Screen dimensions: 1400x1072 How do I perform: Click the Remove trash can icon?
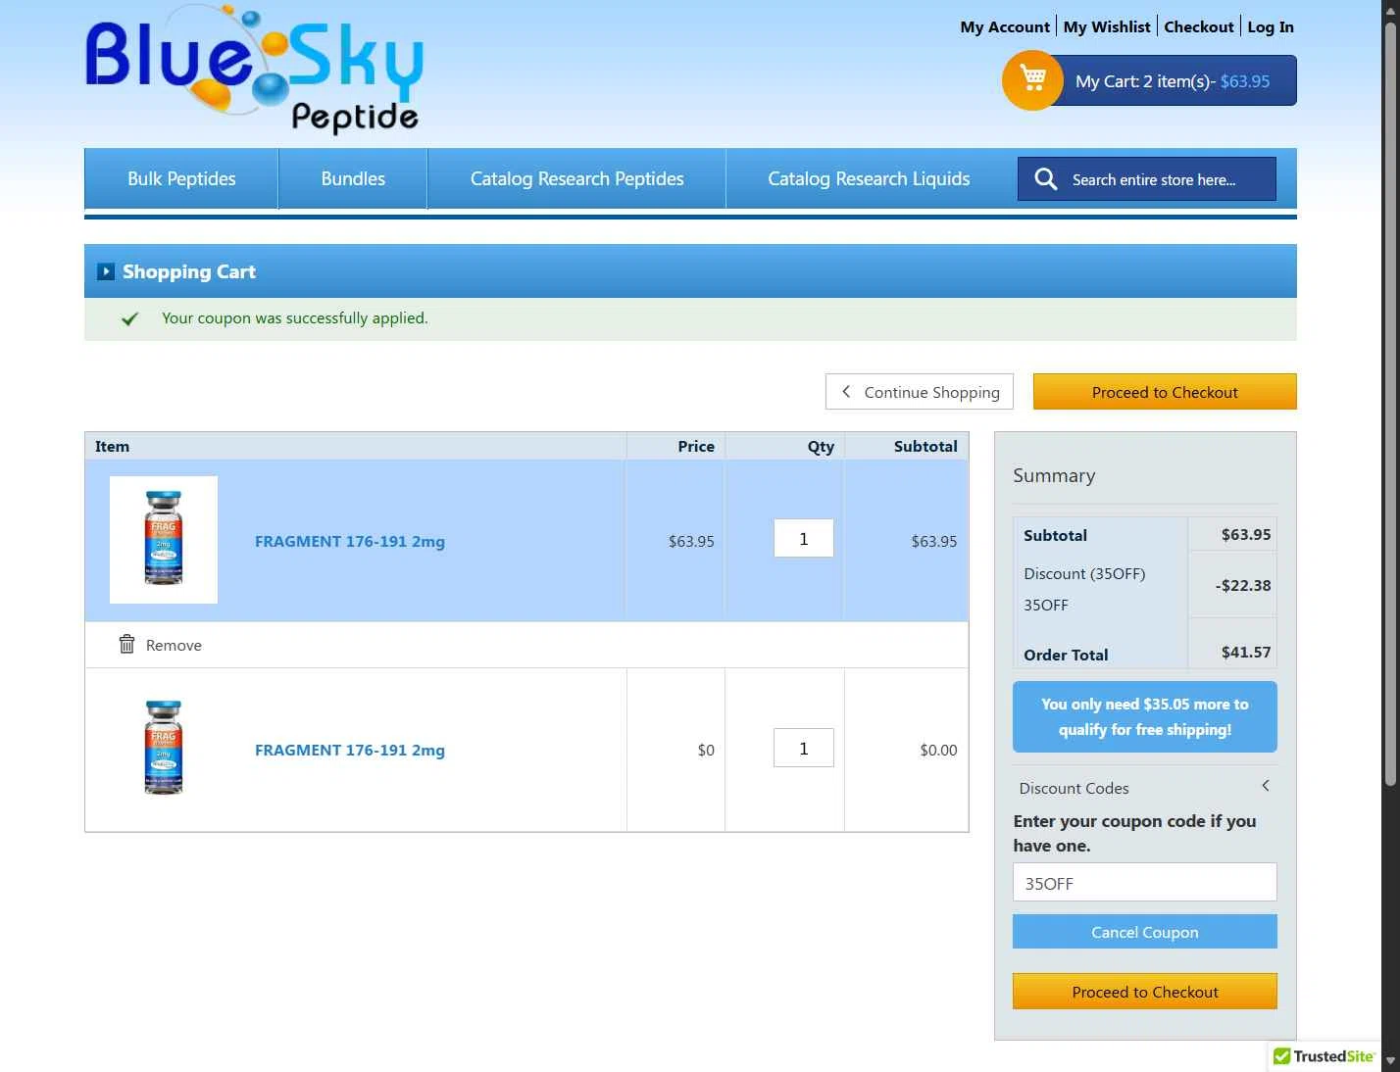click(126, 644)
